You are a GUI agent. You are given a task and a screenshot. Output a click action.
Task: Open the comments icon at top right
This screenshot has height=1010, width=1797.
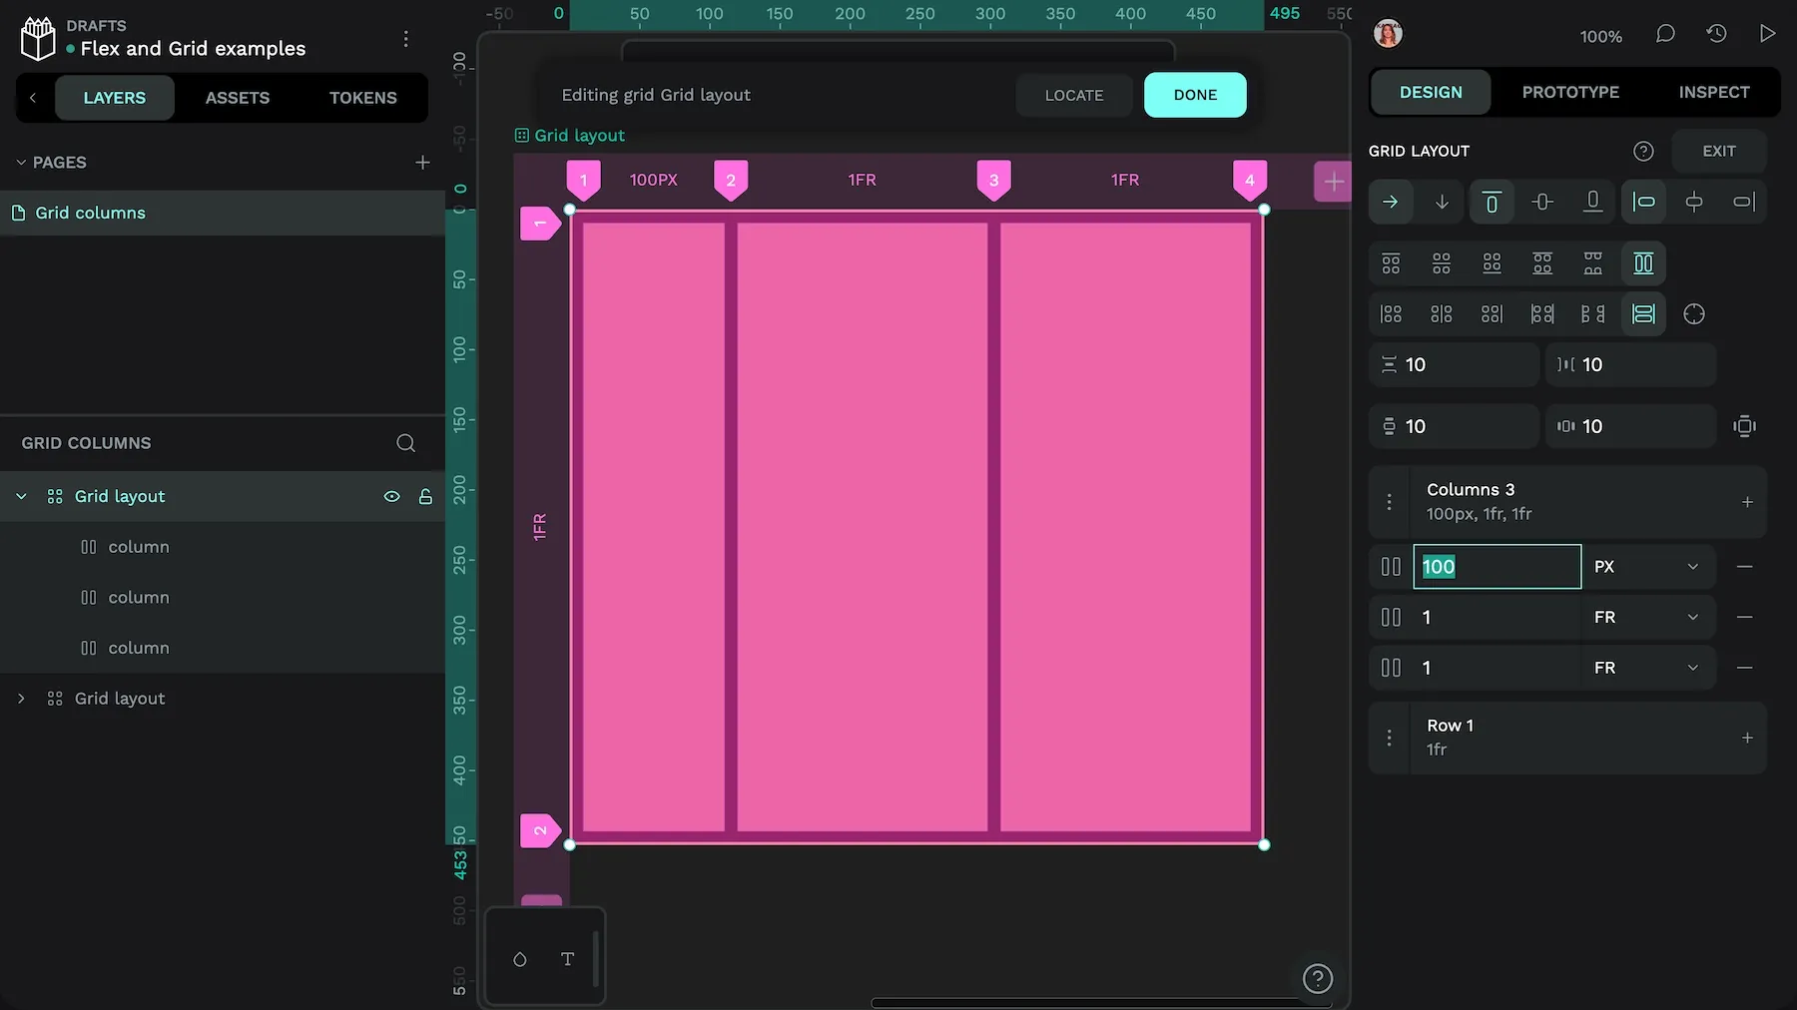1665,34
